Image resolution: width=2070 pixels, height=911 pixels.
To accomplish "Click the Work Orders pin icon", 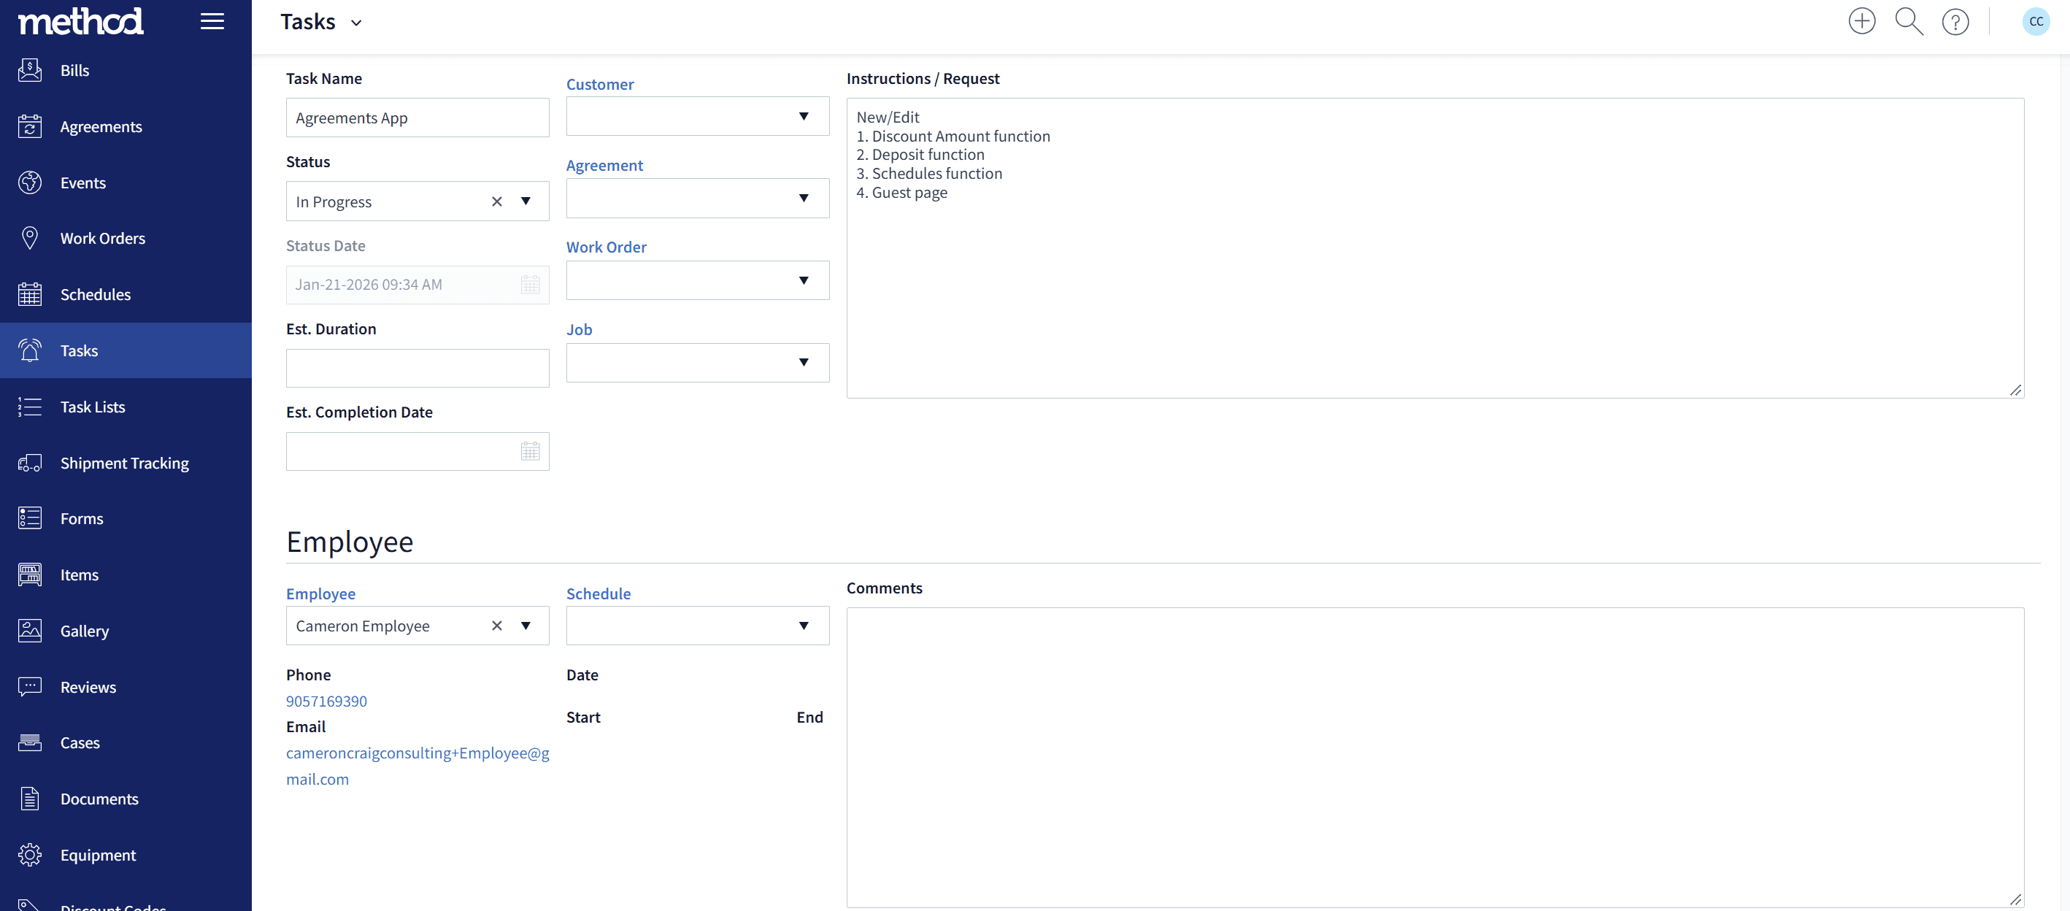I will click(30, 238).
